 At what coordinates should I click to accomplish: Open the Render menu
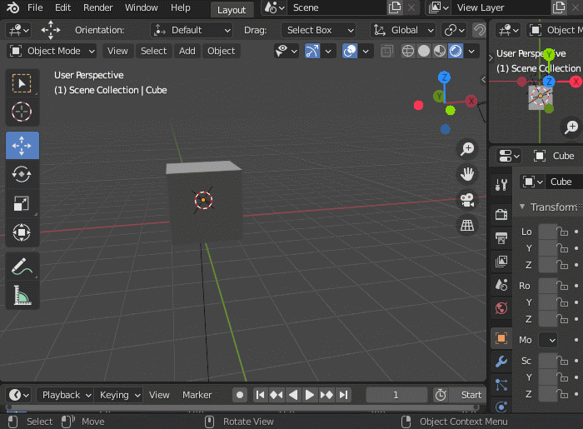[98, 8]
